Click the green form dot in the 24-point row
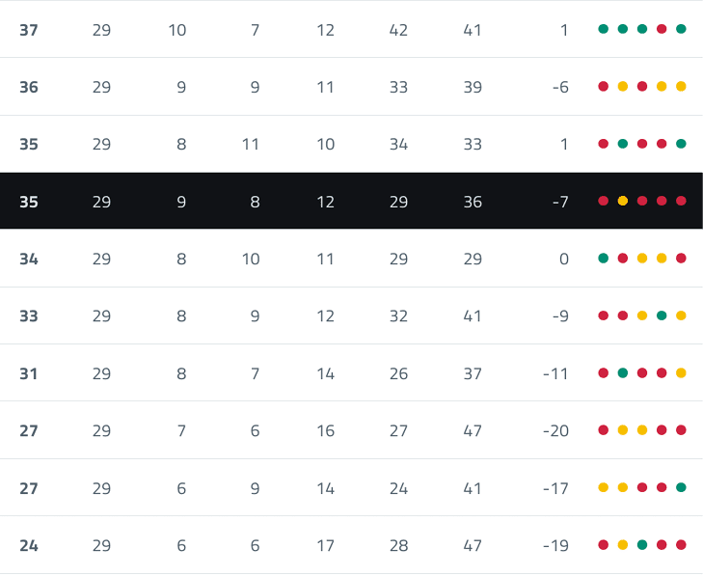This screenshot has width=703, height=576. (x=642, y=545)
